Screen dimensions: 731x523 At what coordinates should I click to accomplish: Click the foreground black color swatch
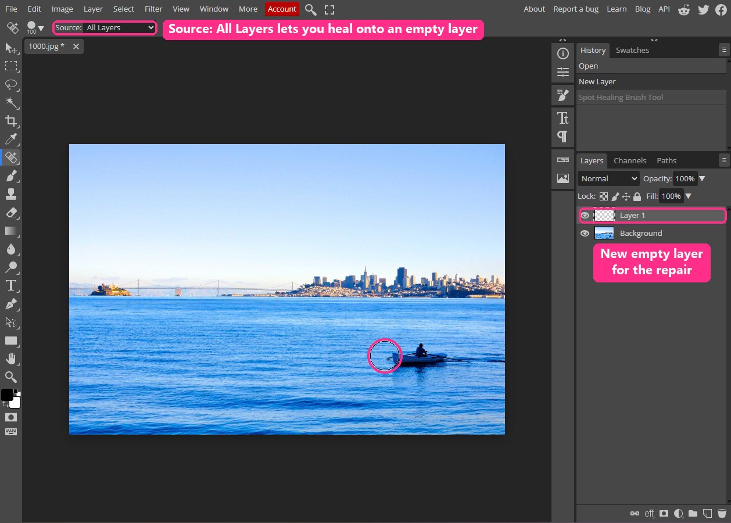6,395
